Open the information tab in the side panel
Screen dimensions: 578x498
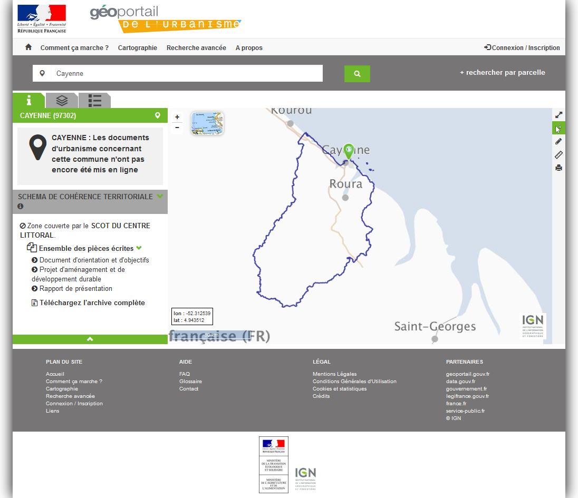(29, 100)
